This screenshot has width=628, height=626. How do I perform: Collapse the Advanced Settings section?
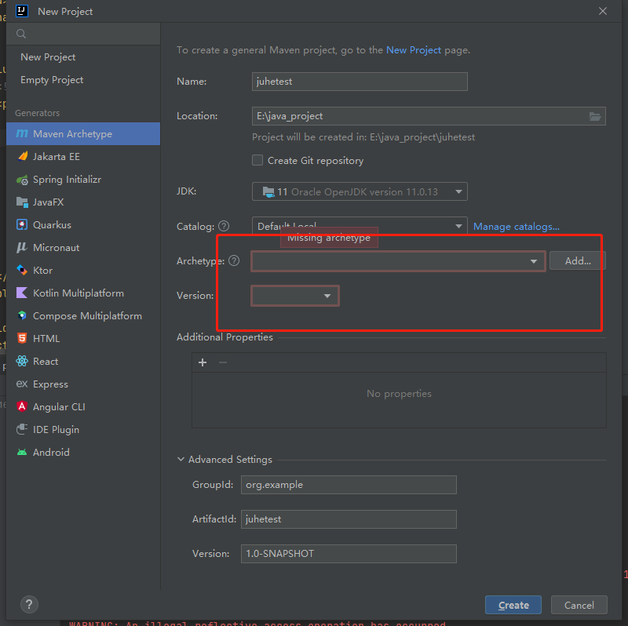point(181,459)
